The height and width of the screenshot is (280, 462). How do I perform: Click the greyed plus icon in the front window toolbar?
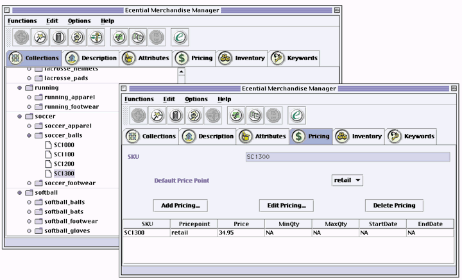139,115
